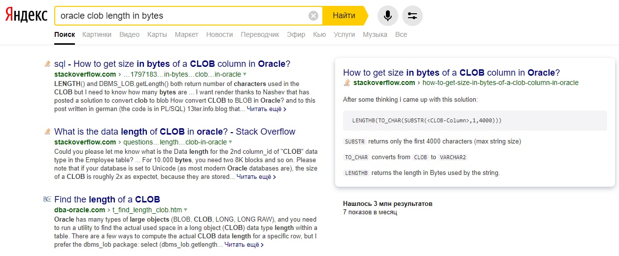Click Stack Overflow favicon of first result

coord(47,64)
